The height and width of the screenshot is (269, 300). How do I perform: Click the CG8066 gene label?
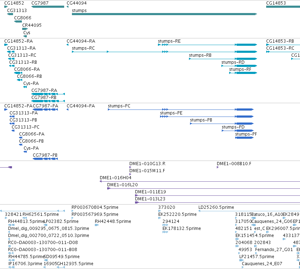23,18
